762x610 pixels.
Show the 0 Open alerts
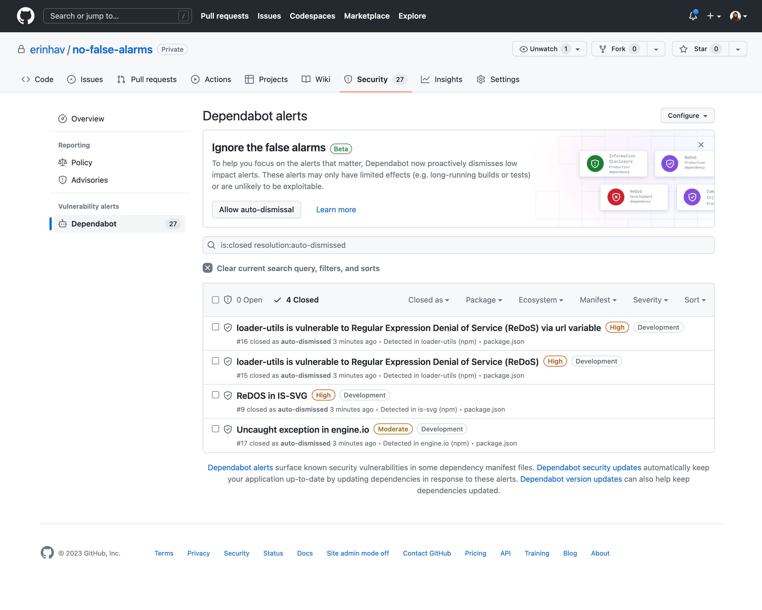tap(243, 300)
